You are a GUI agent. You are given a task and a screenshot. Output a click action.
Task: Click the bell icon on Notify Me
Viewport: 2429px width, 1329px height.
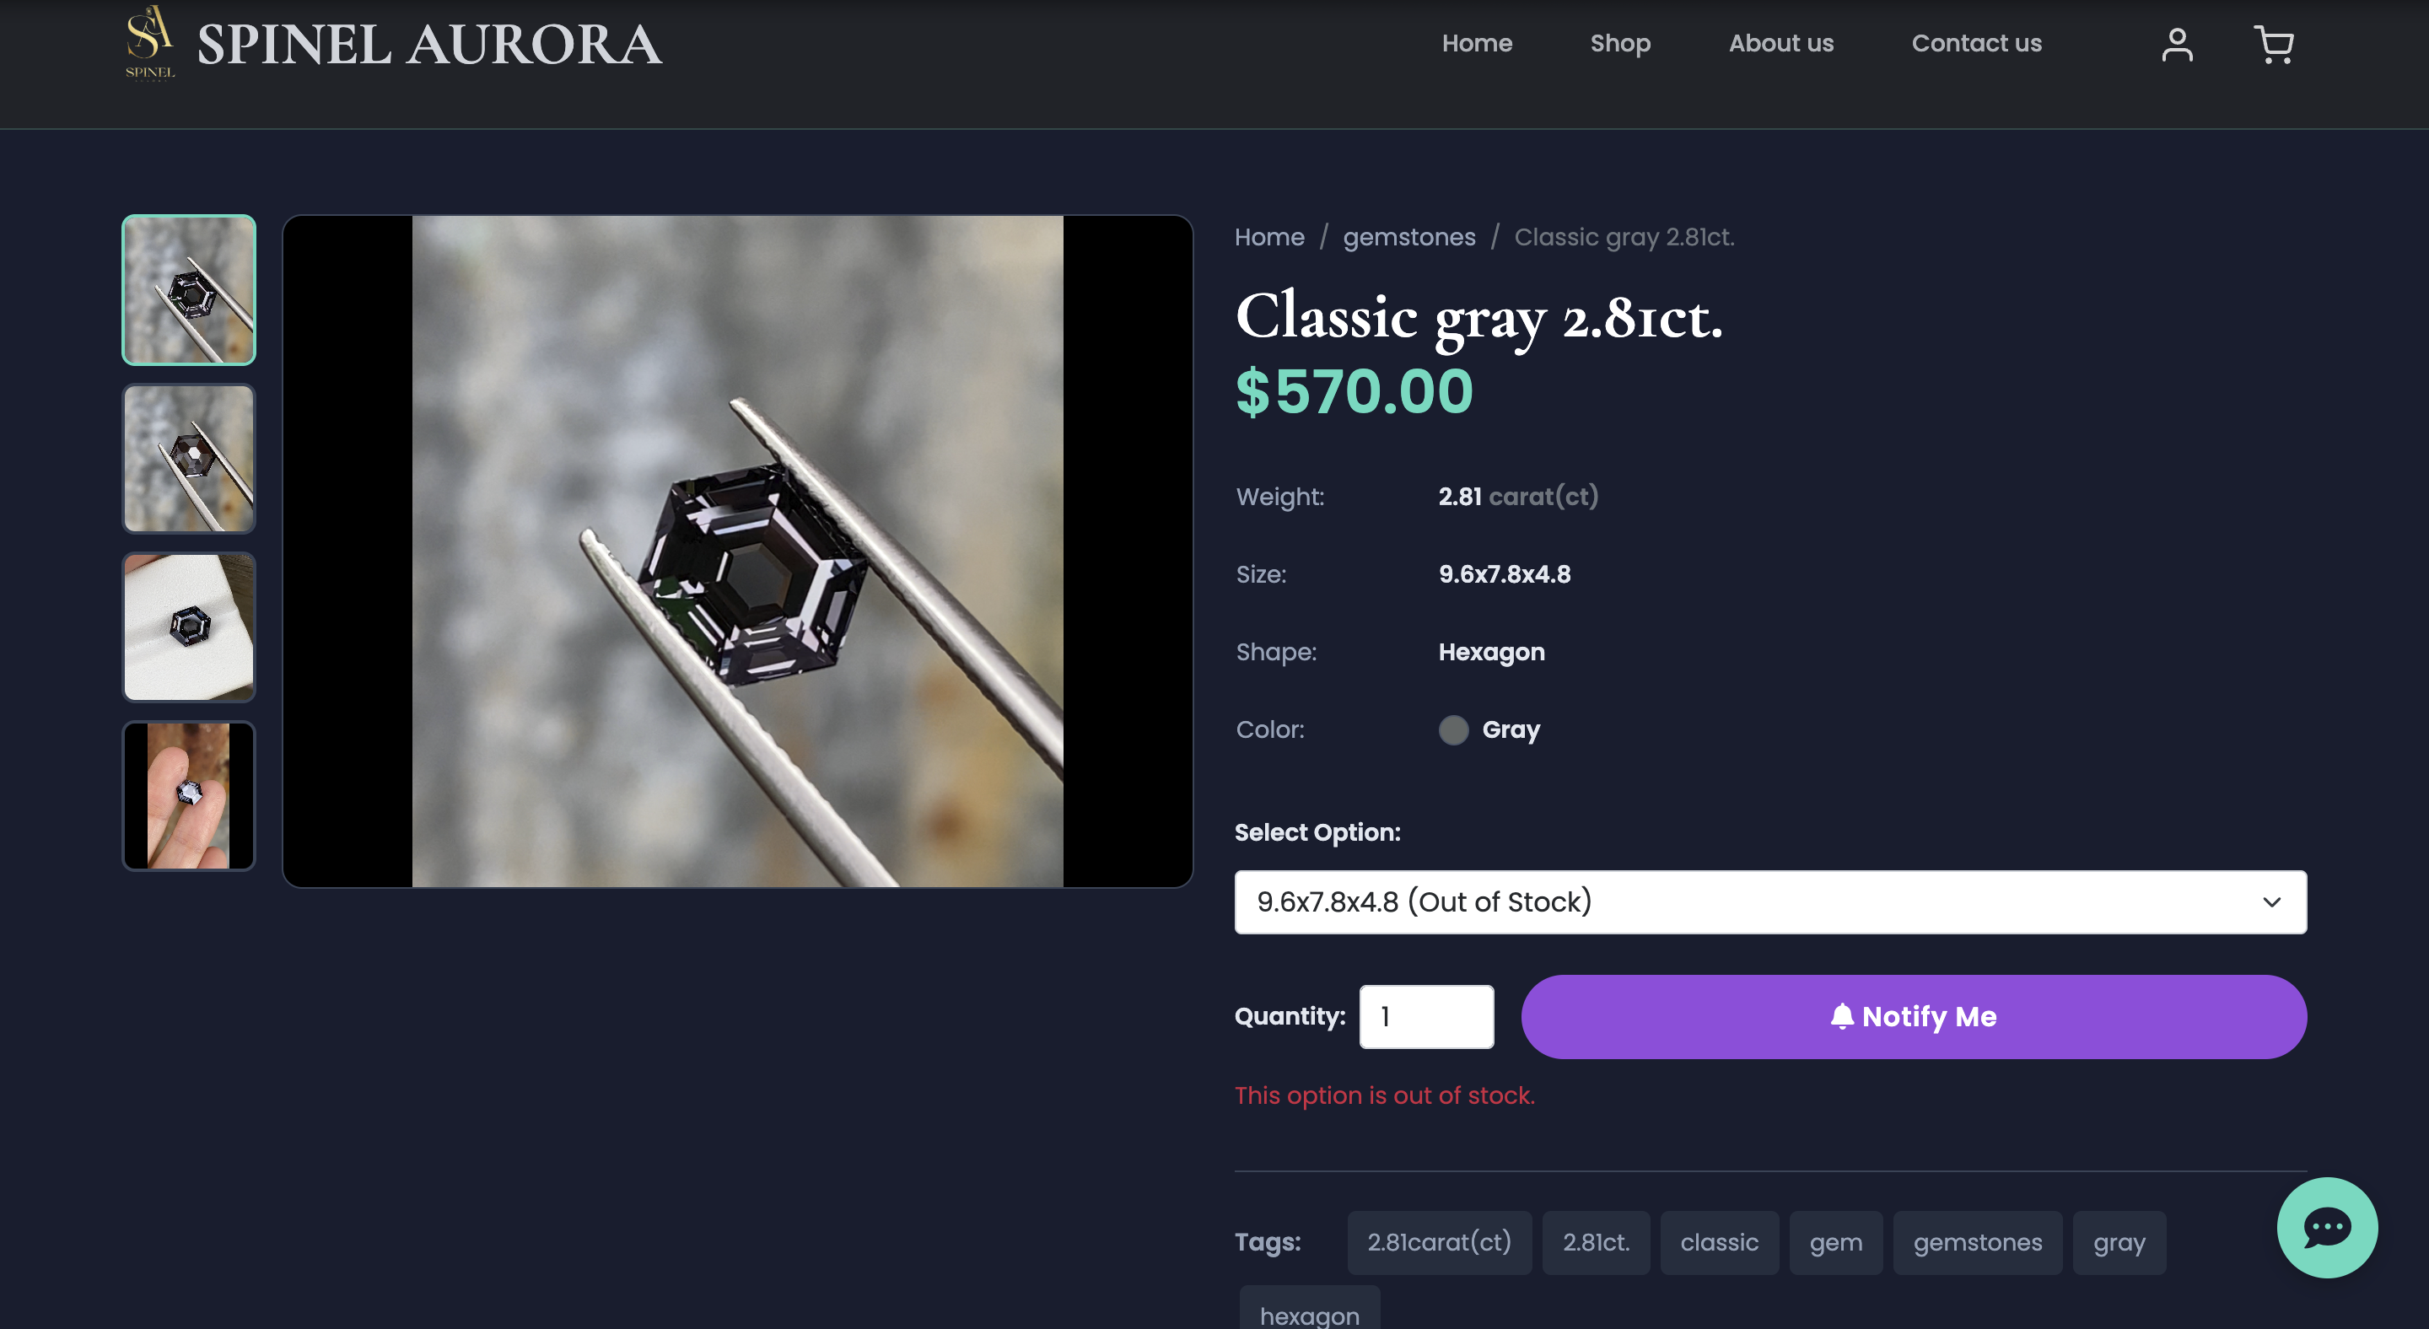(1841, 1016)
